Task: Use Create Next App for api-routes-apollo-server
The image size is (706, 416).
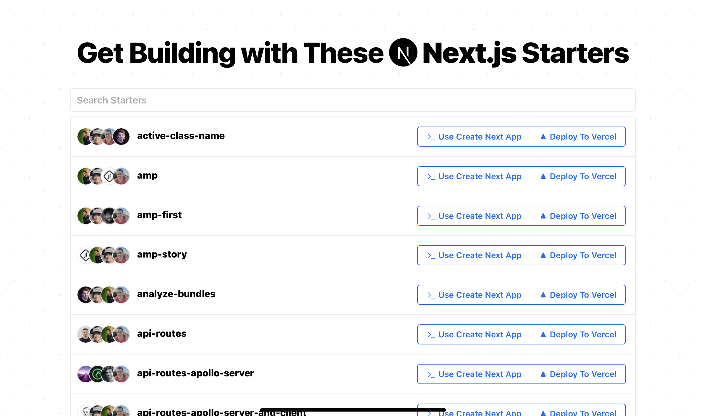Action: click(474, 374)
